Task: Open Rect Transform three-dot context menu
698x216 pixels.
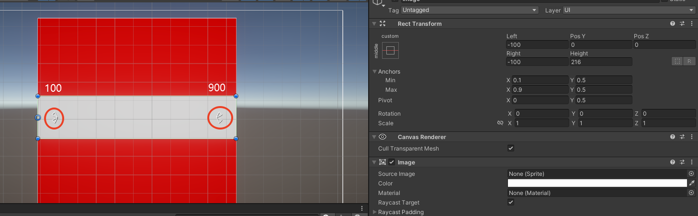Action: coord(692,23)
